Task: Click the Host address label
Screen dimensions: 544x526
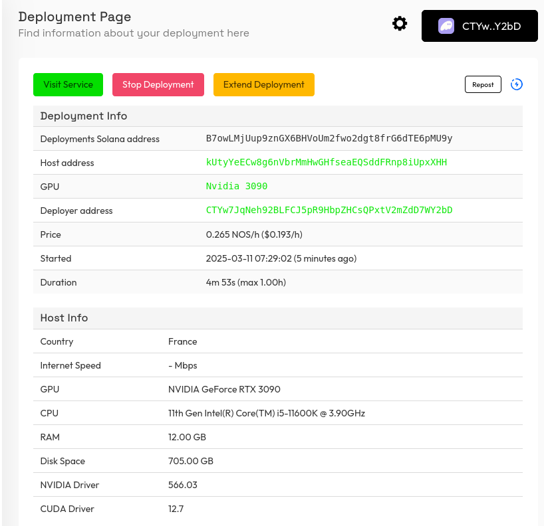Action: 67,163
